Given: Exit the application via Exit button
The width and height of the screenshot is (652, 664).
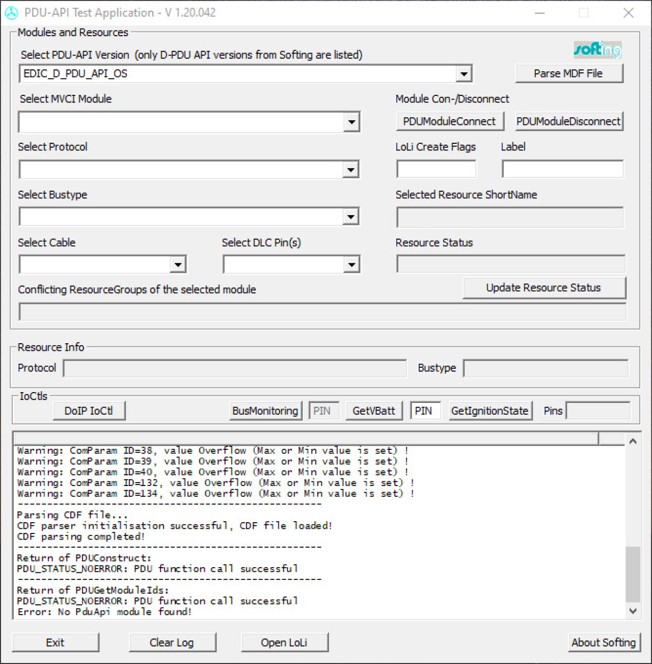Looking at the screenshot, I should [x=55, y=643].
